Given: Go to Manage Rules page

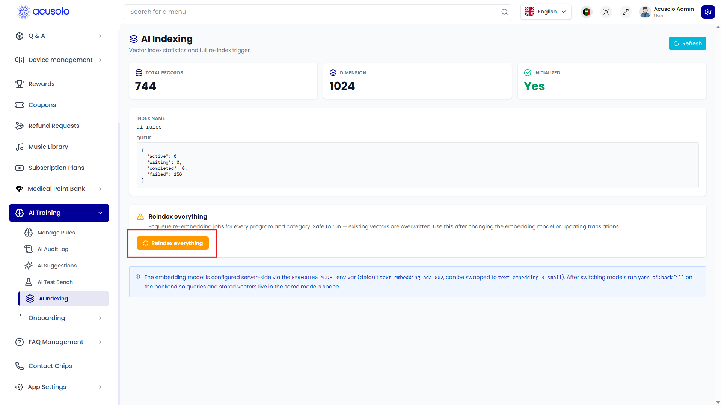Looking at the screenshot, I should click(63, 232).
